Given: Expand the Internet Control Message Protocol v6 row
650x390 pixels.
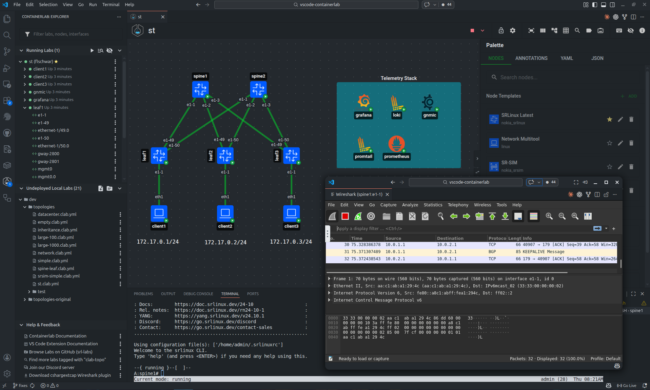Looking at the screenshot, I should point(329,300).
